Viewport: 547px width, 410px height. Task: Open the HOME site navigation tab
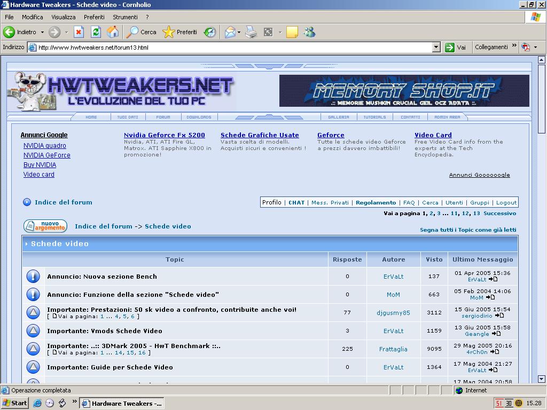pos(91,117)
